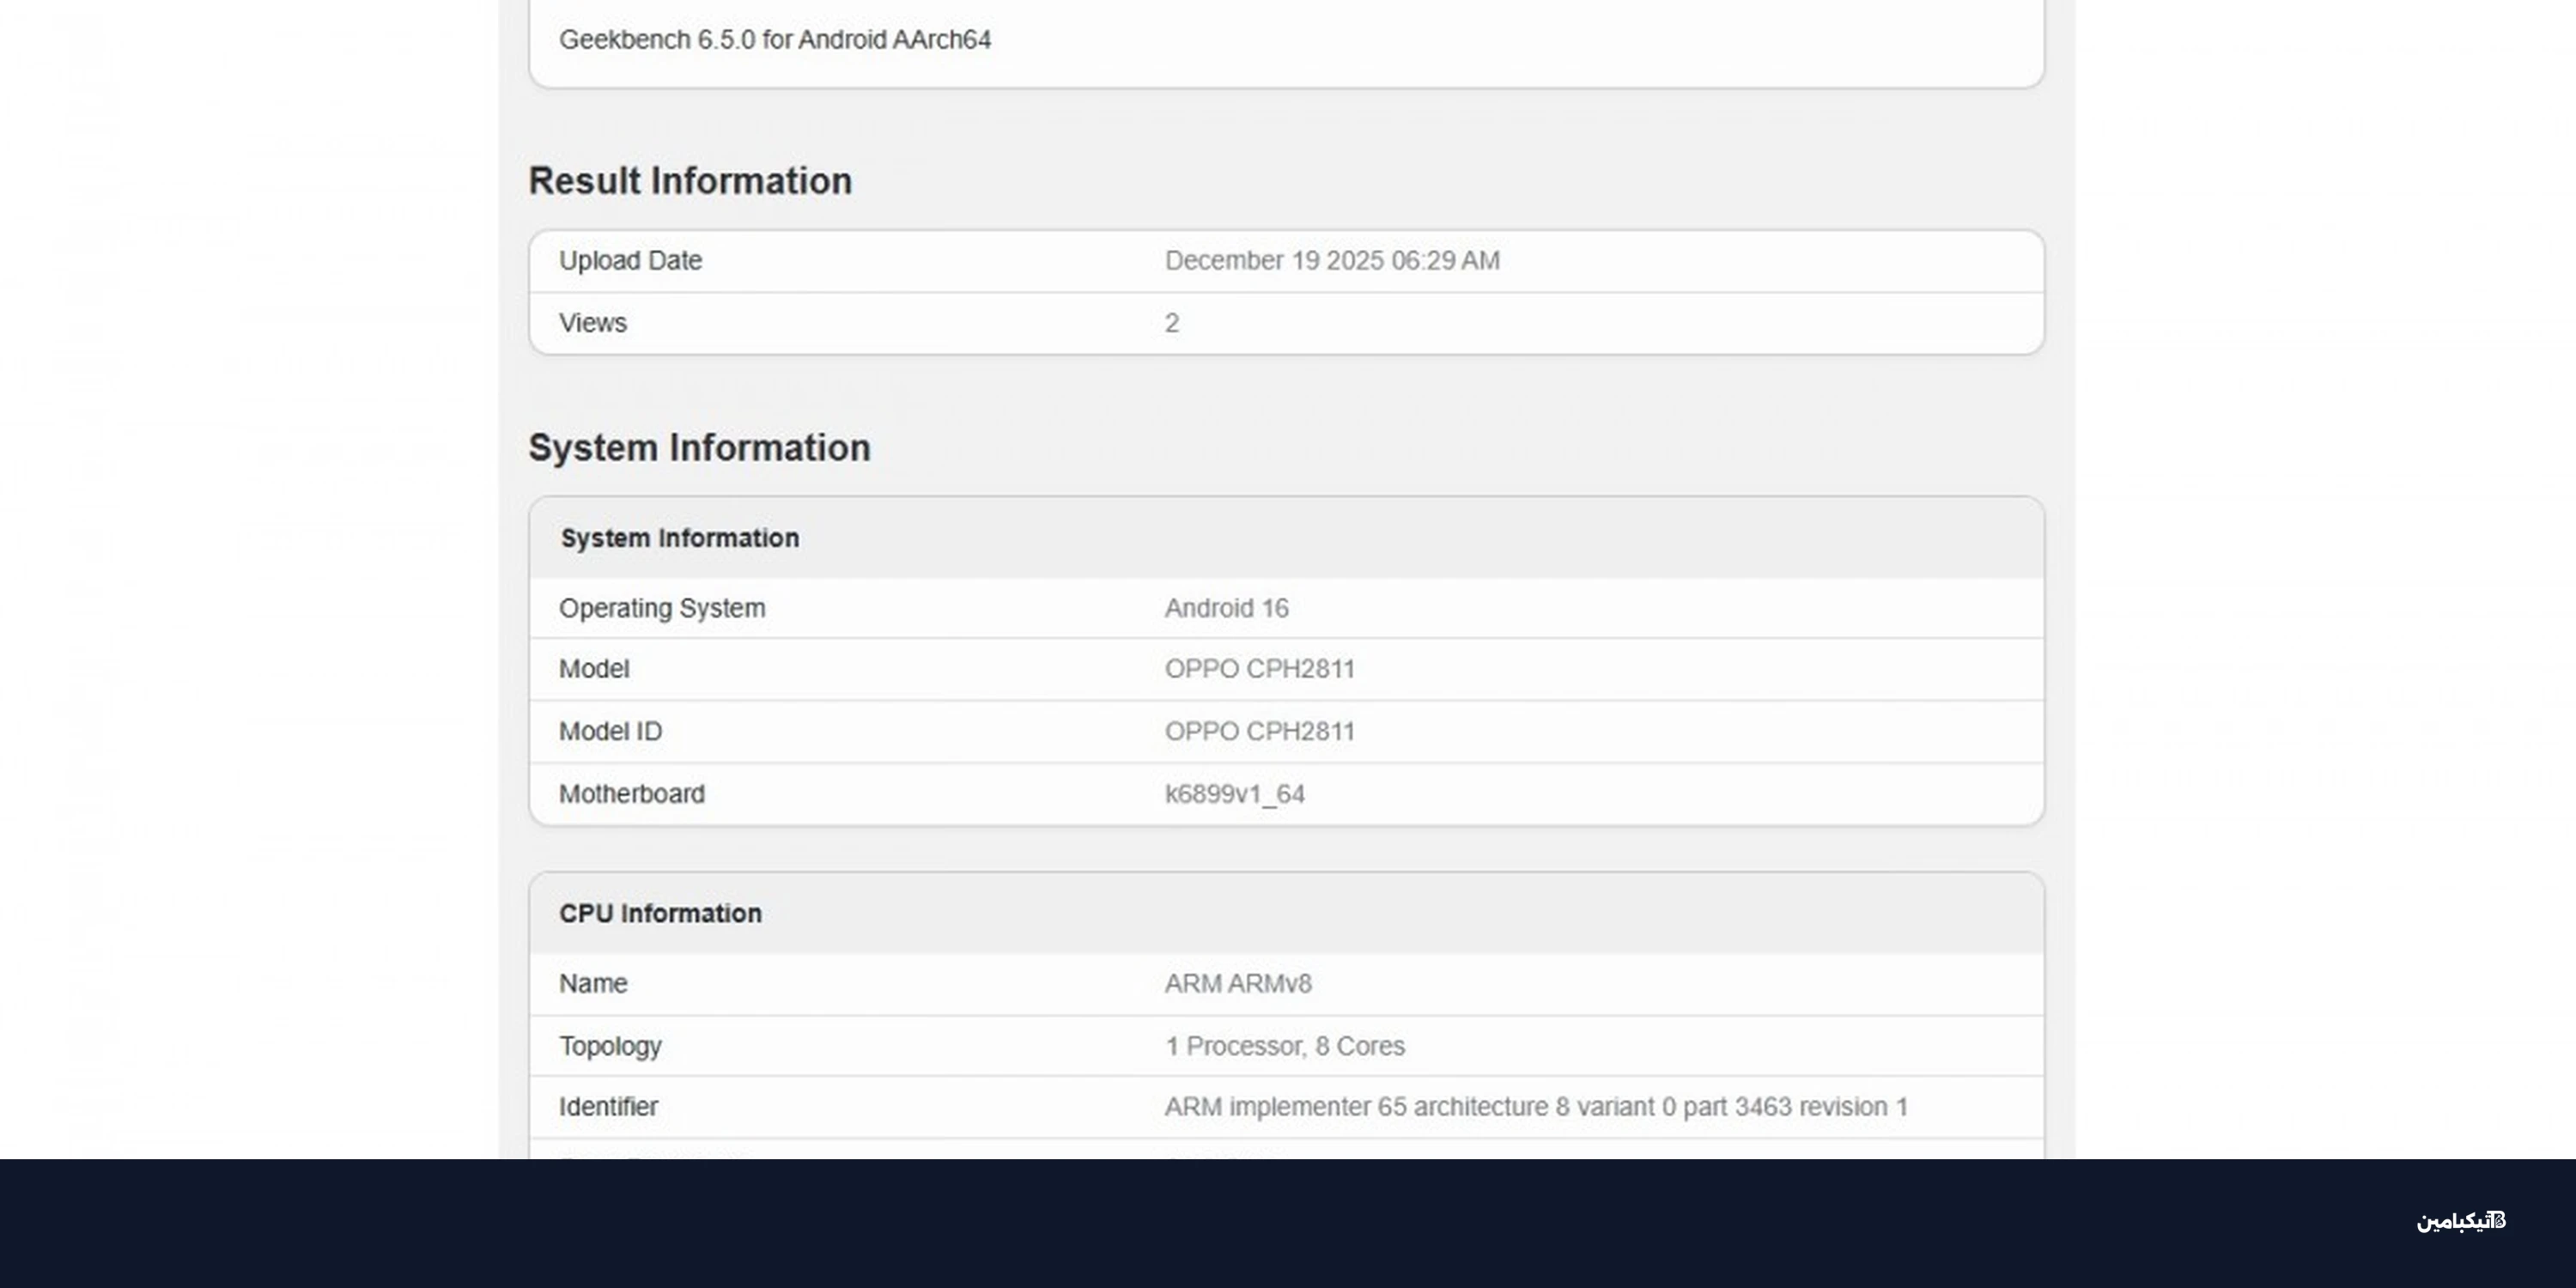
Task: Click the Views row label
Action: coord(593,323)
